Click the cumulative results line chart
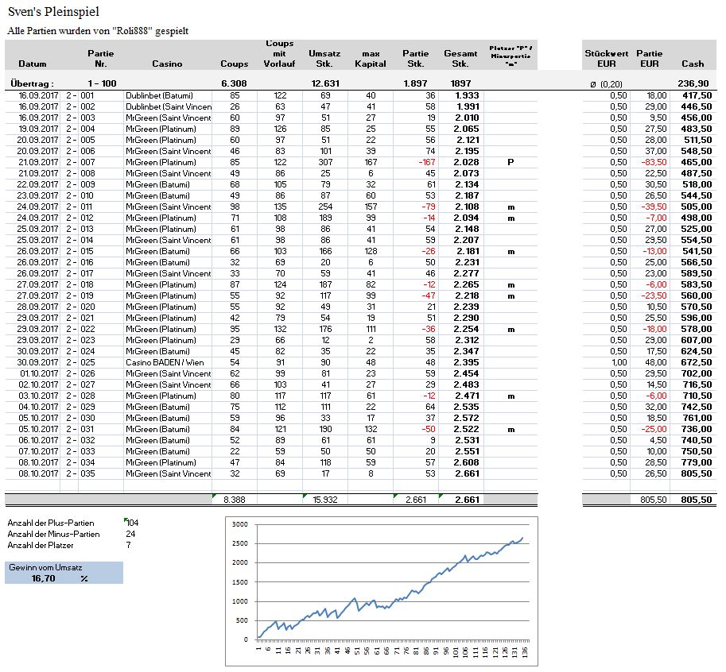 pos(381,588)
